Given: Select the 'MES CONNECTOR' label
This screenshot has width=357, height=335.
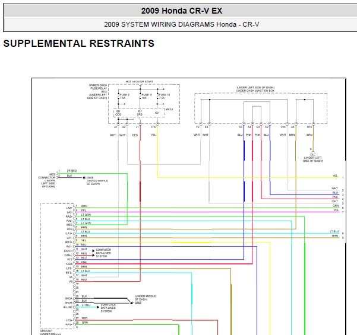Looking at the screenshot, I should pos(48,176).
